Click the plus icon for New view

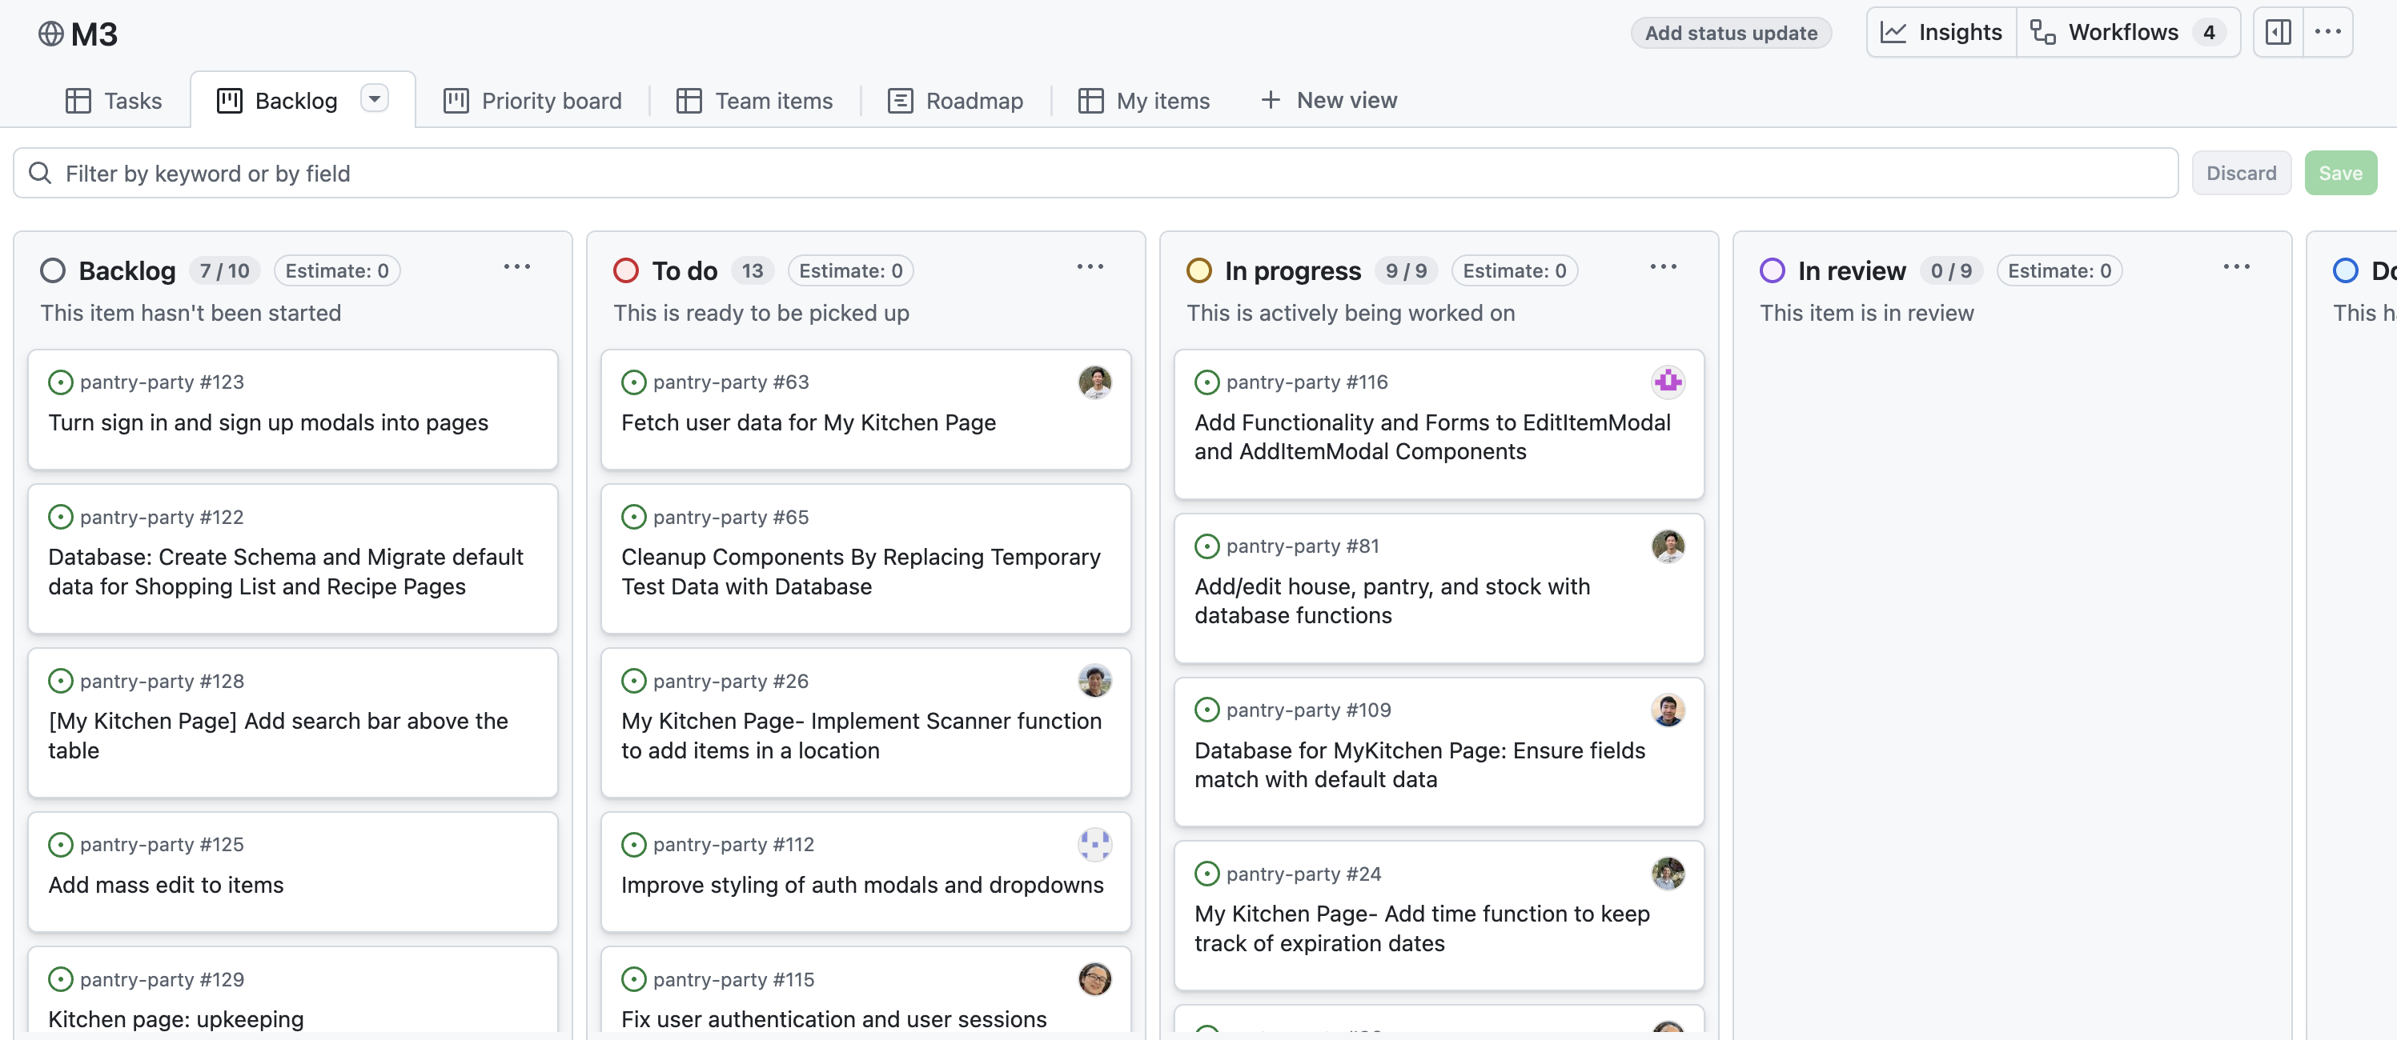point(1270,100)
